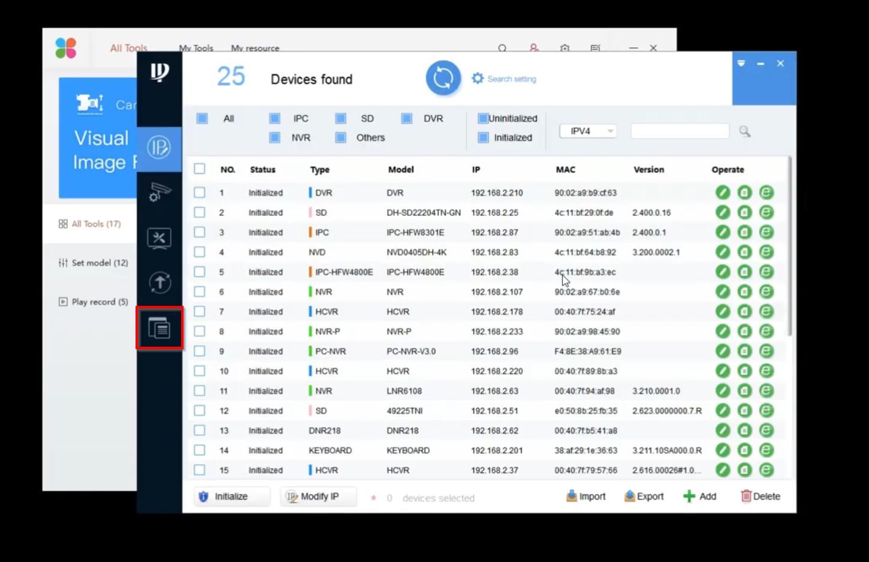
Task: Open the IPV4 protocol dropdown
Action: tap(588, 131)
